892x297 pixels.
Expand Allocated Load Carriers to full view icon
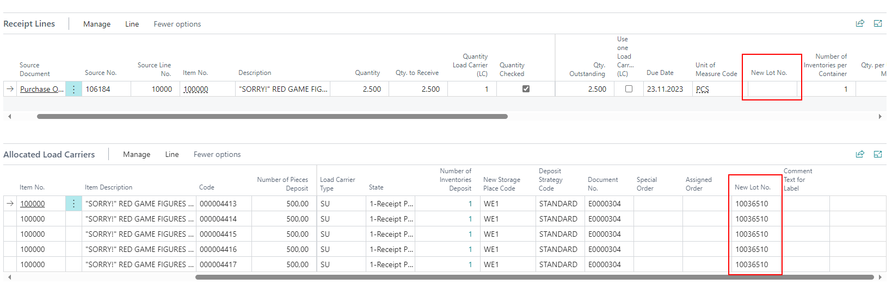[878, 154]
